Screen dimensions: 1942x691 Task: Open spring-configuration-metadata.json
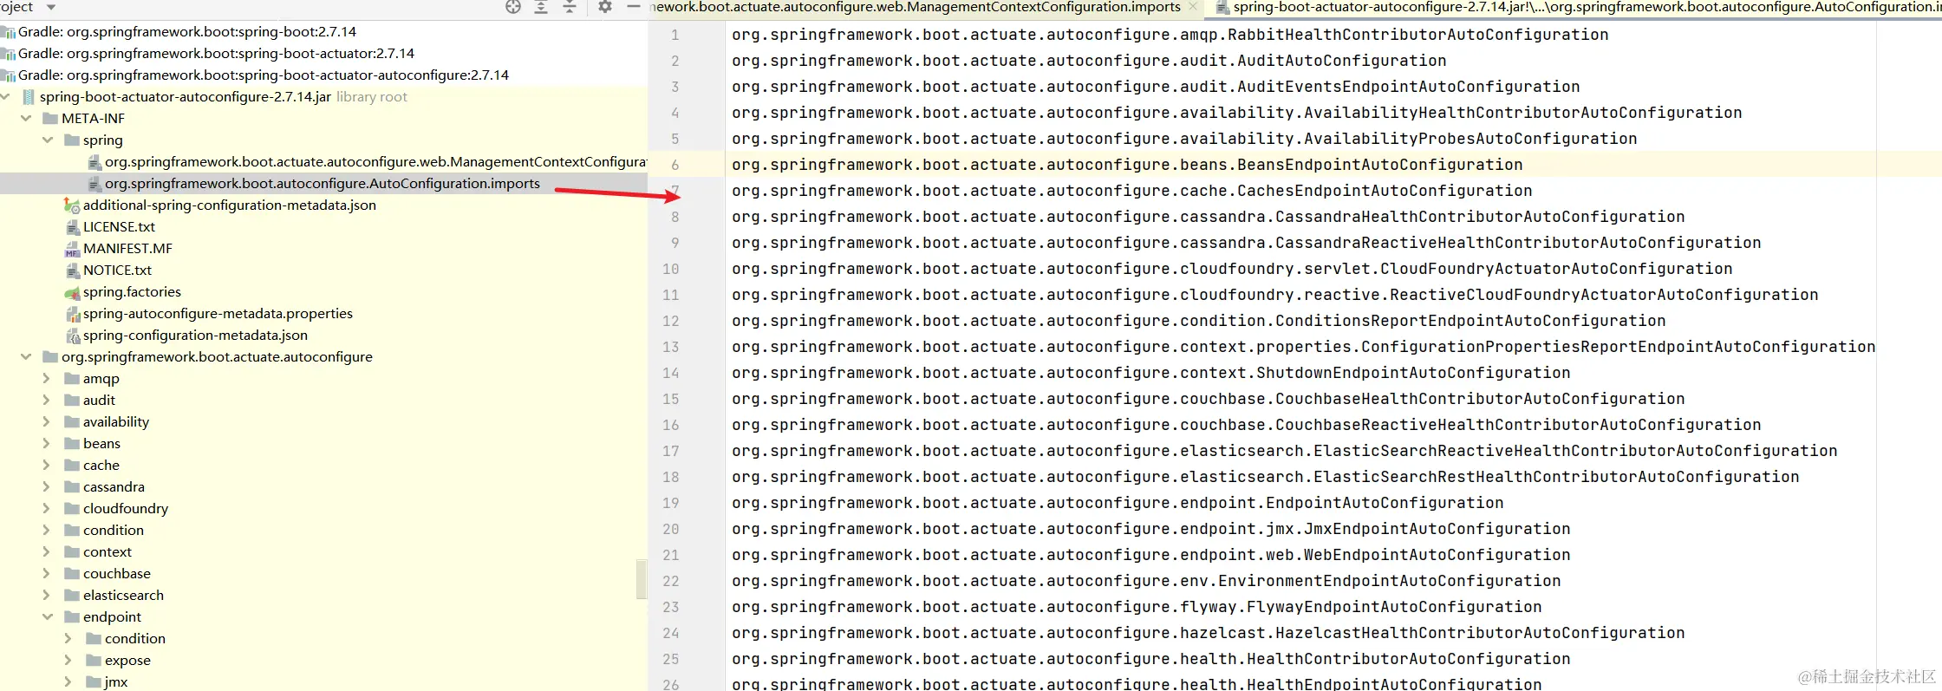click(x=195, y=336)
